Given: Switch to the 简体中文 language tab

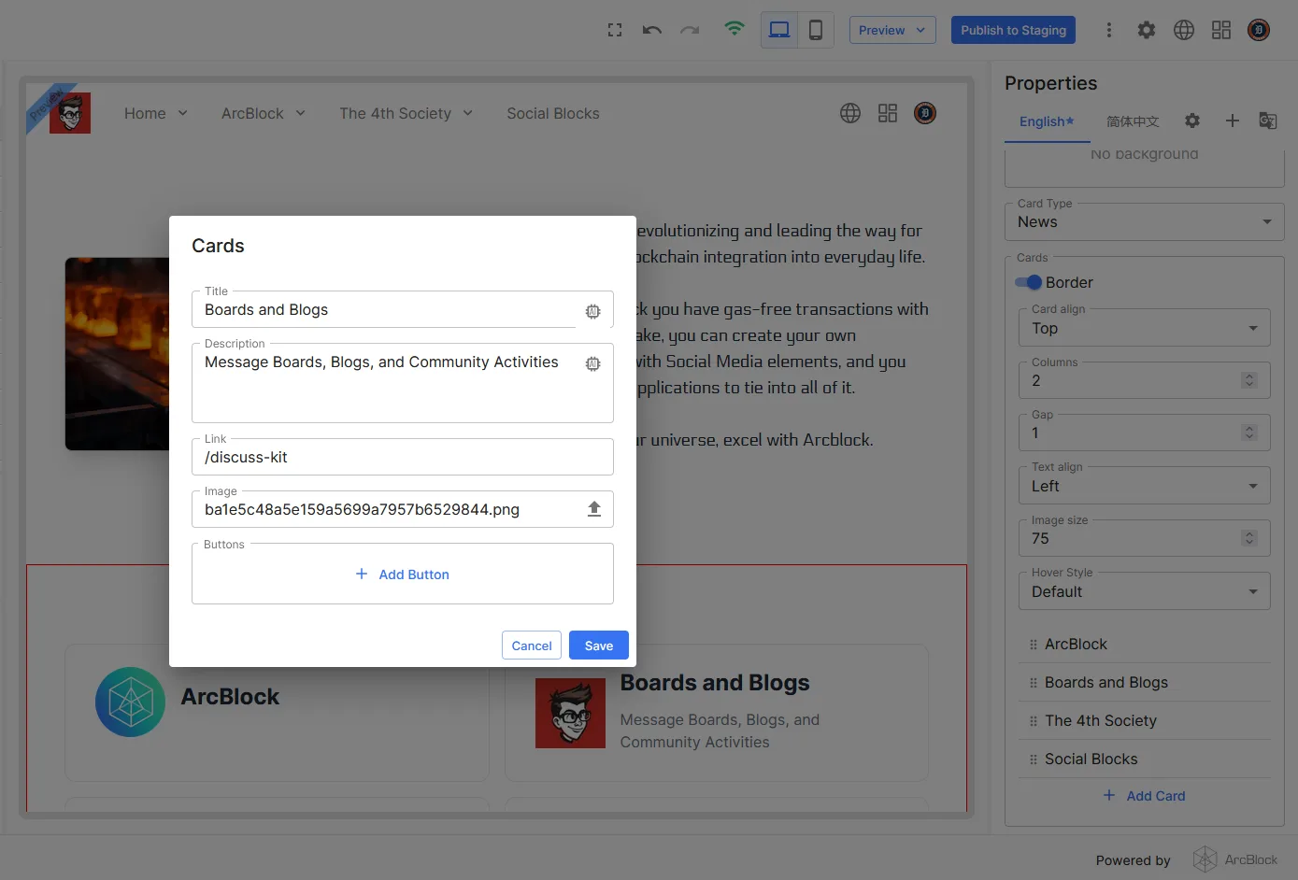Looking at the screenshot, I should pos(1133,121).
